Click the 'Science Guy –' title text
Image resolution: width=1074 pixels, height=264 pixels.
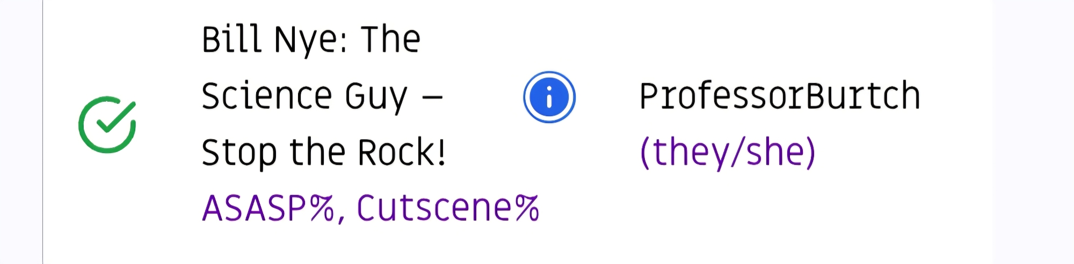321,97
